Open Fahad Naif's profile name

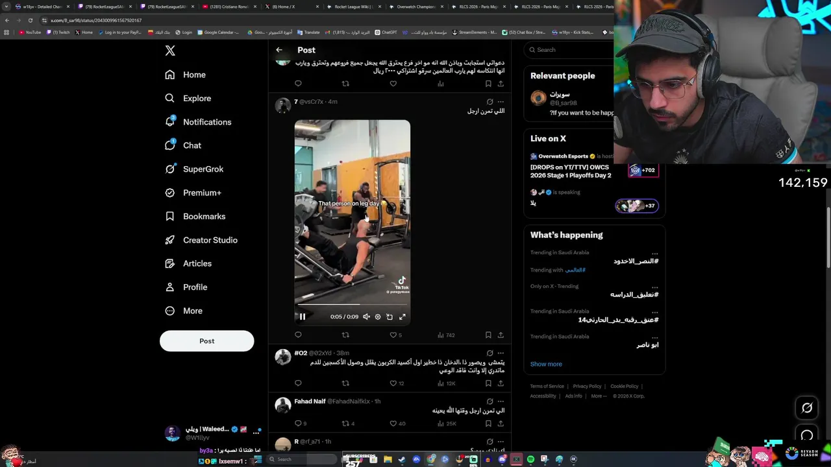coord(310,401)
